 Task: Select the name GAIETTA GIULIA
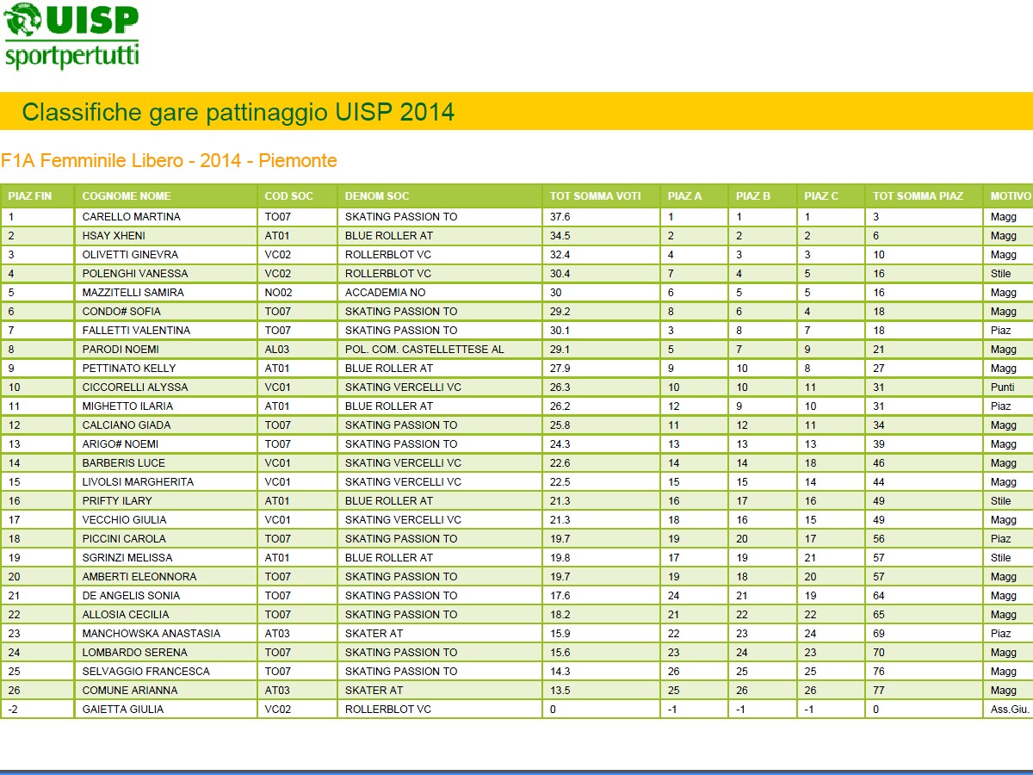123,710
